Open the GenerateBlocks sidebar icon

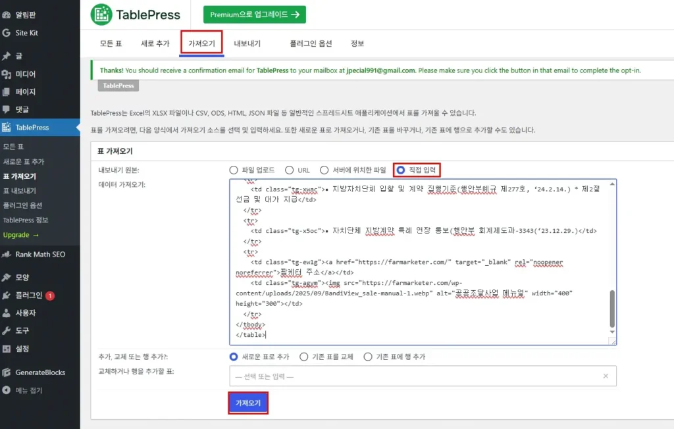point(7,372)
